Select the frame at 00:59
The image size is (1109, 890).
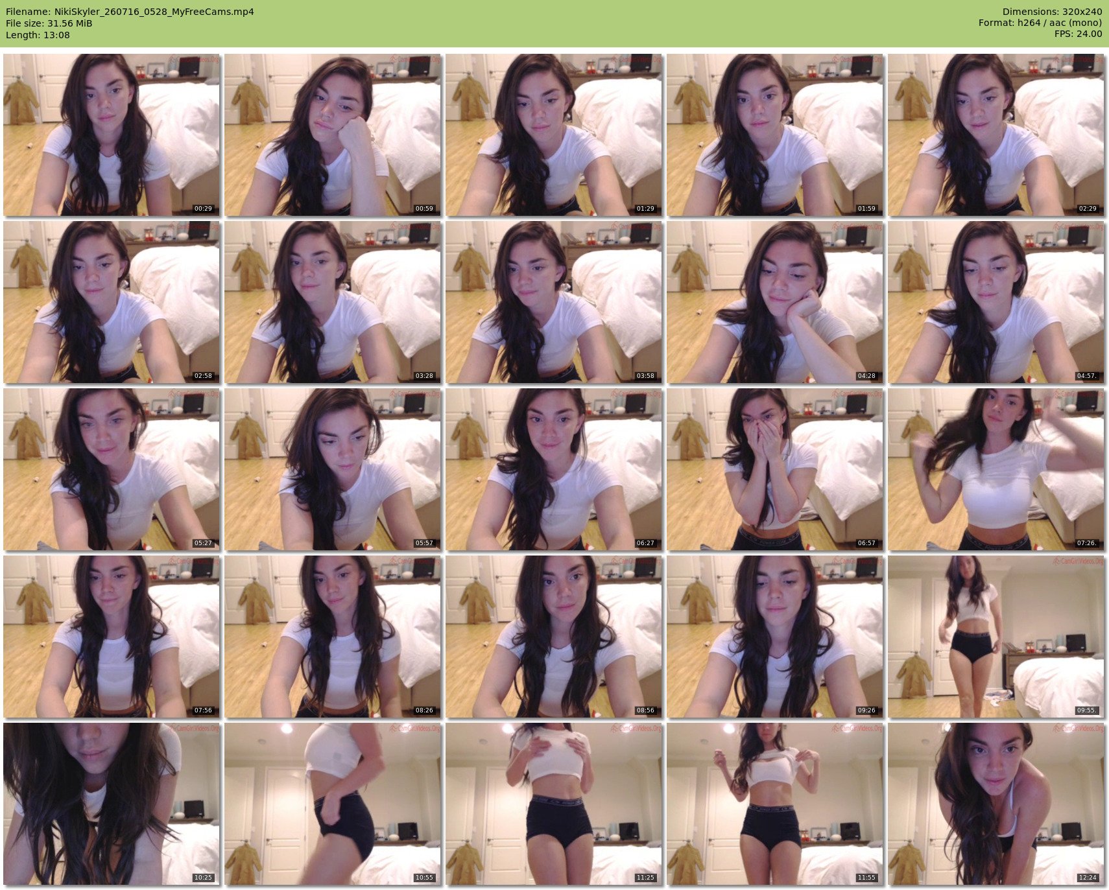[333, 135]
